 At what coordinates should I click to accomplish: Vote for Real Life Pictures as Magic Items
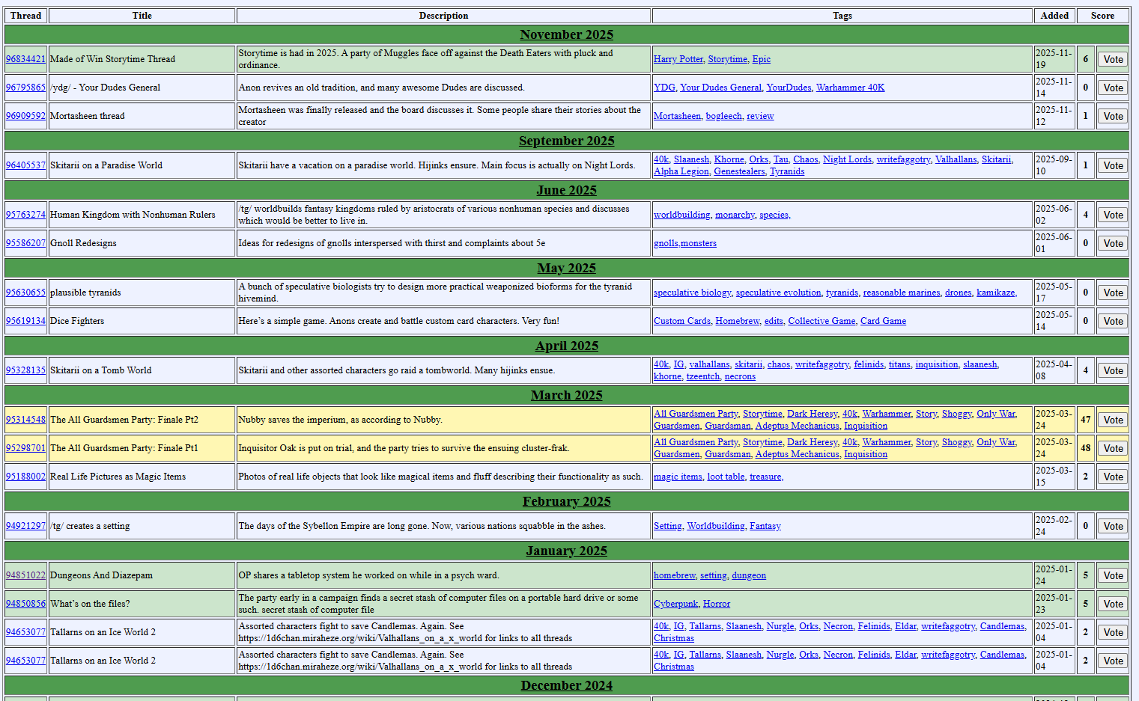(x=1113, y=477)
